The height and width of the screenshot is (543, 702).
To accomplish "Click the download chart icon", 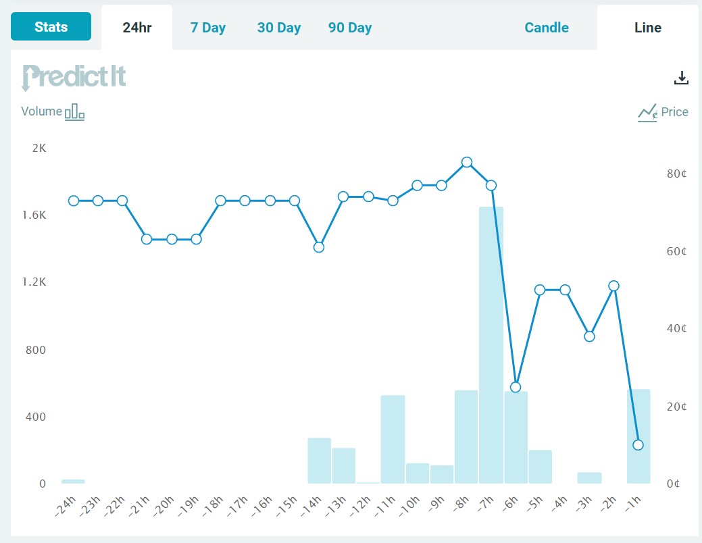I will coord(681,78).
